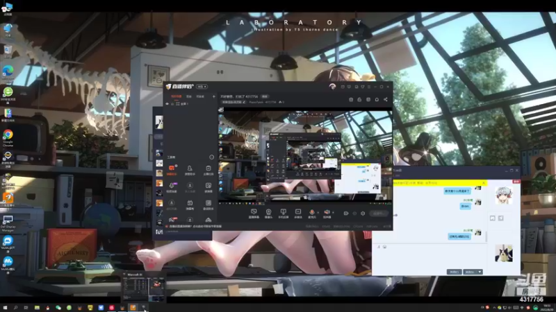Open the toolbox tool with purple badge
Viewport: 556px width, 312px height.
click(172, 187)
